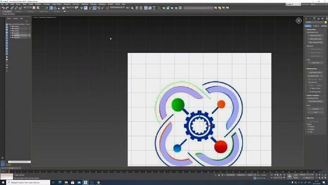This screenshot has height=185, width=328.
Task: Open the named selection sets dropdown
Action: click(x=117, y=8)
